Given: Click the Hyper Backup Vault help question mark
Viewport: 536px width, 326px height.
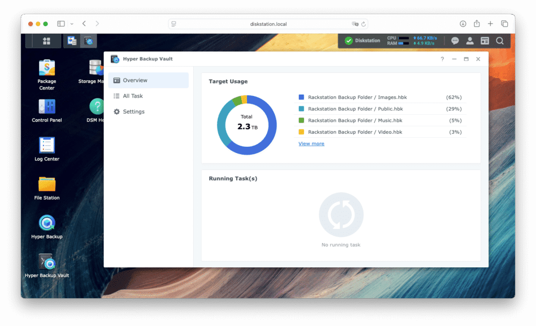Looking at the screenshot, I should tap(442, 59).
